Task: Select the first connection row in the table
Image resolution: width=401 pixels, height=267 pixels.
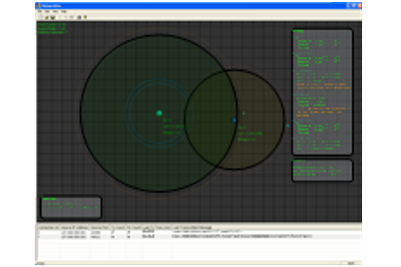Action: tap(199, 232)
